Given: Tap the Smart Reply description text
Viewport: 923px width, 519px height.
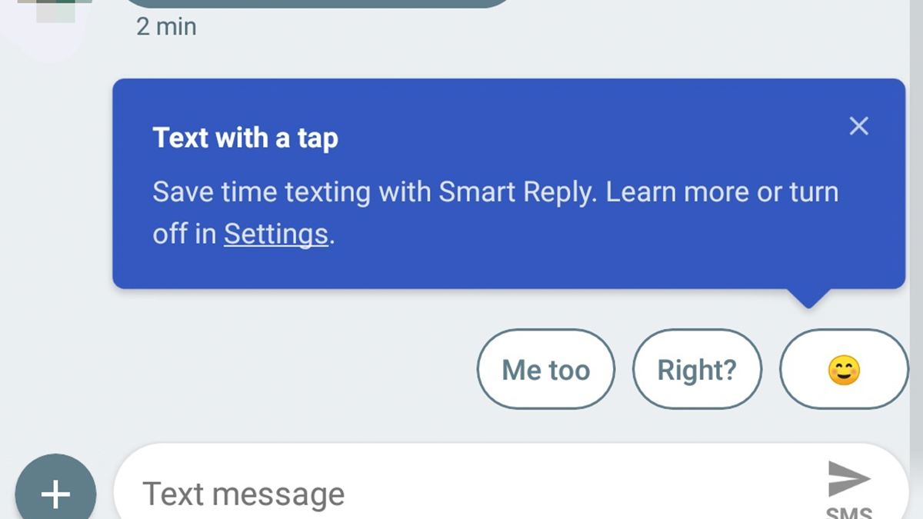Looking at the screenshot, I should (x=495, y=212).
